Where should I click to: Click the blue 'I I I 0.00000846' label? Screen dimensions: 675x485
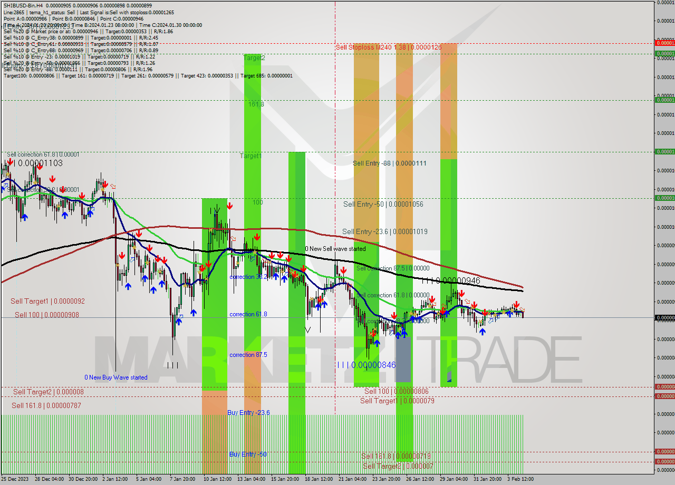point(367,365)
